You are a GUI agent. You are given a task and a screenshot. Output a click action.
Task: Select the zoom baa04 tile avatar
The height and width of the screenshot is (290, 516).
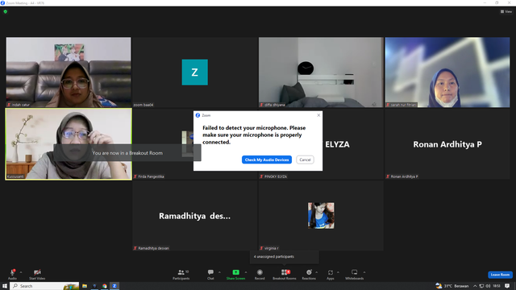[195, 72]
